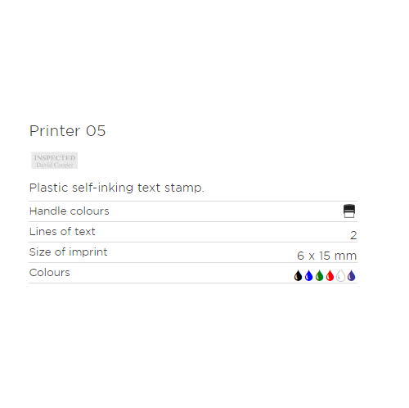This screenshot has width=409, height=408.
Task: Pick the dark violet ink drop
Action: point(352,275)
